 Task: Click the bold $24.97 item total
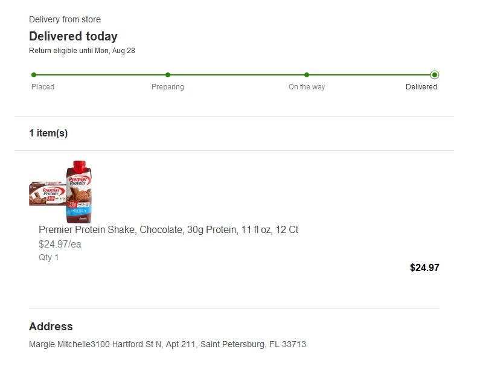(424, 267)
